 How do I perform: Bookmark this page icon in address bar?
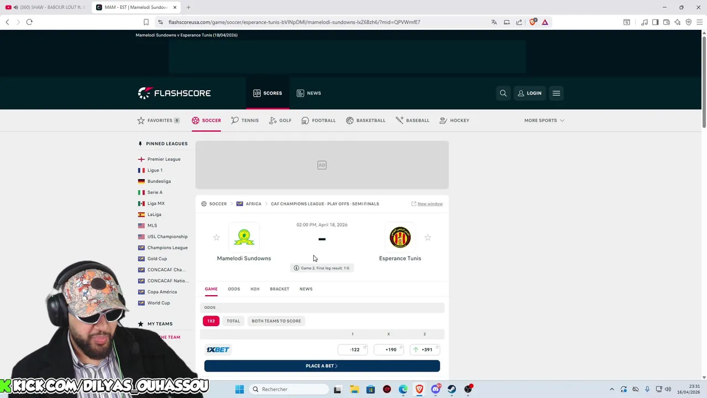pyautogui.click(x=146, y=22)
